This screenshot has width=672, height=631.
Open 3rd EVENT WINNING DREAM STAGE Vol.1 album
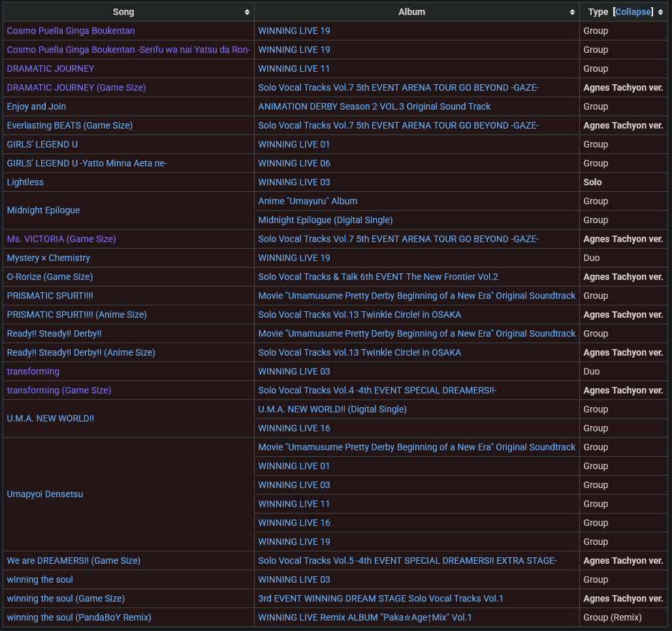[381, 598]
